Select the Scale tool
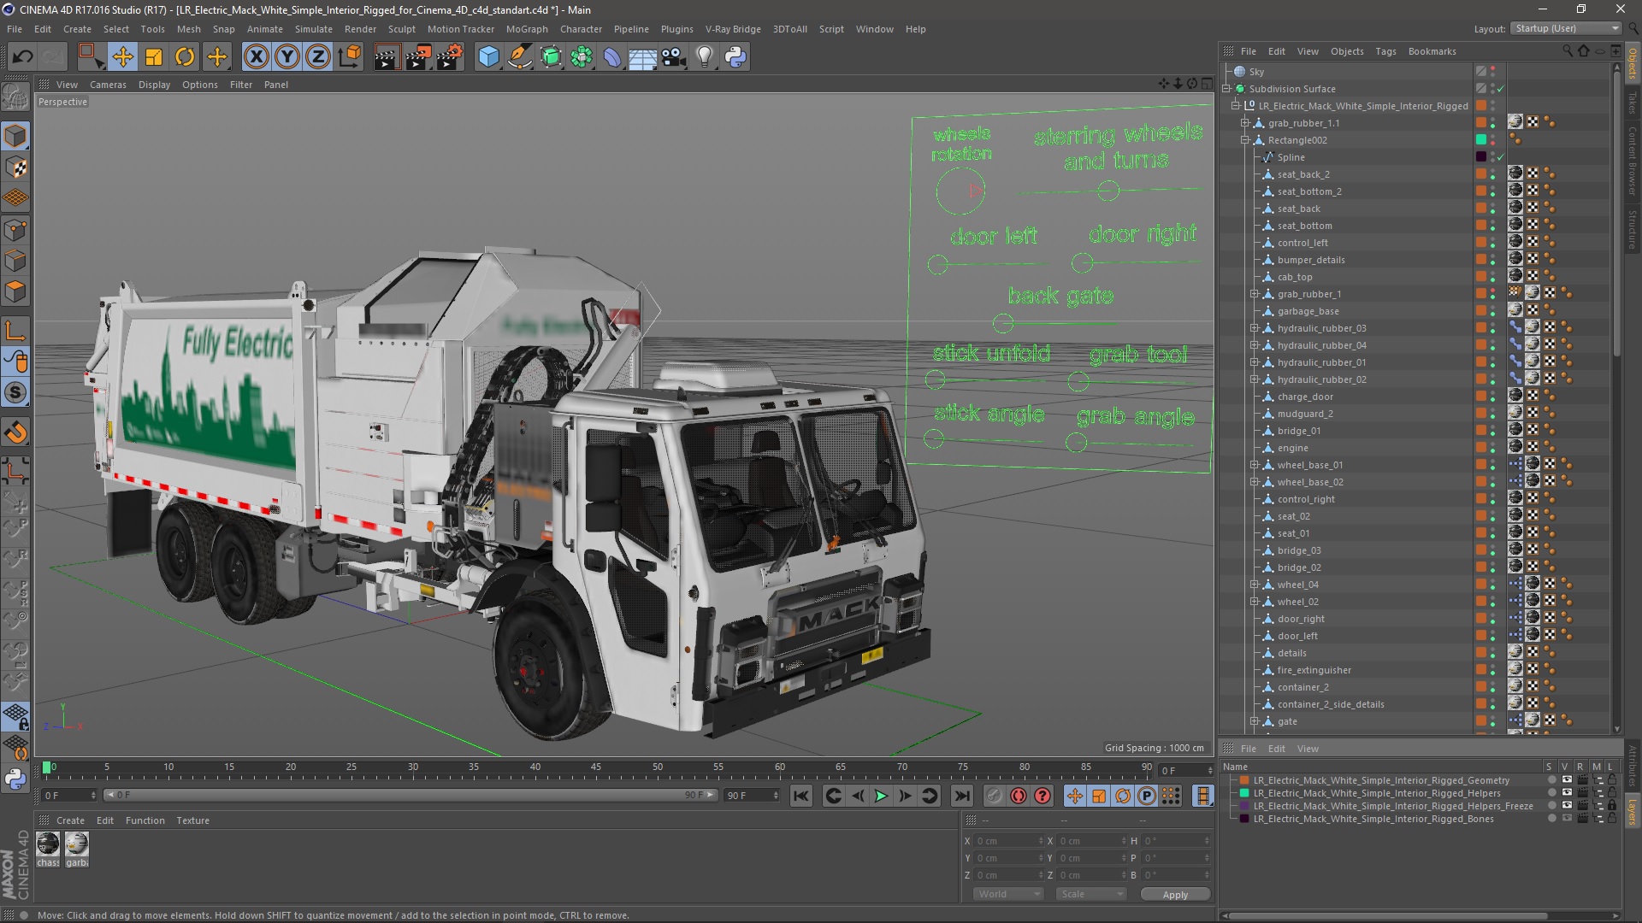The height and width of the screenshot is (923, 1642). tap(154, 56)
